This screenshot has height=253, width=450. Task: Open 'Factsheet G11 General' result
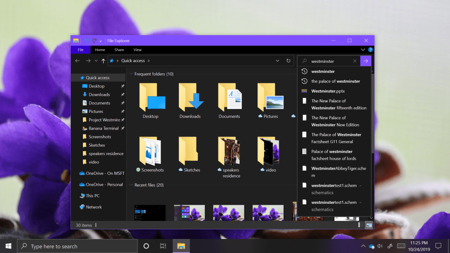(334, 138)
